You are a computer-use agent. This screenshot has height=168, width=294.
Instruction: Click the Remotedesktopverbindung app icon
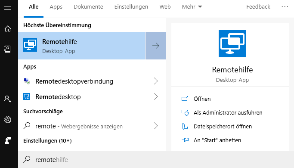click(27, 81)
